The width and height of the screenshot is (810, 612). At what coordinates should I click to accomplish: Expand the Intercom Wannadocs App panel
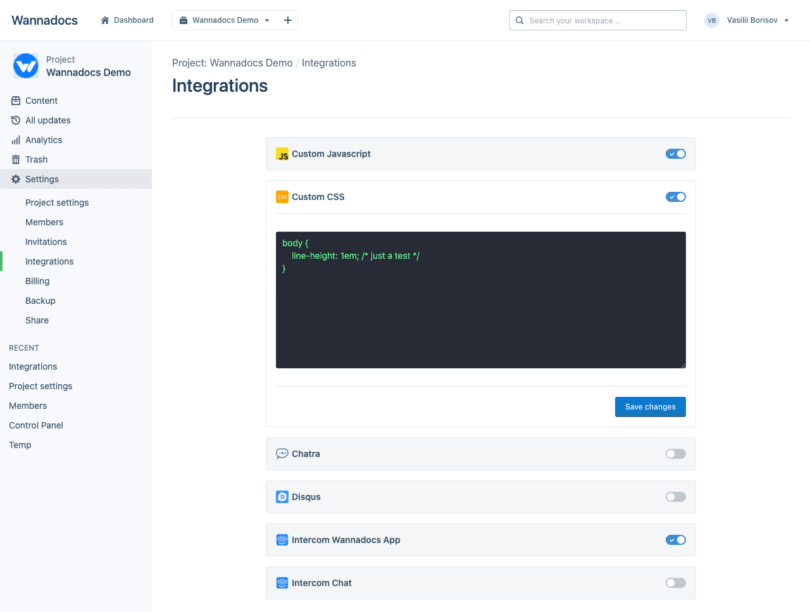(x=481, y=540)
